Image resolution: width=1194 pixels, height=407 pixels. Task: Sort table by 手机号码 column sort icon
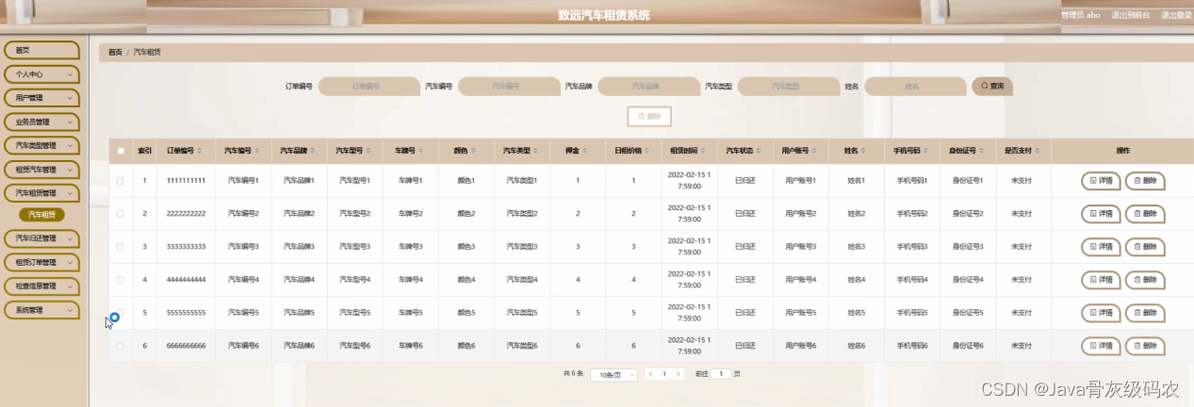coord(925,151)
